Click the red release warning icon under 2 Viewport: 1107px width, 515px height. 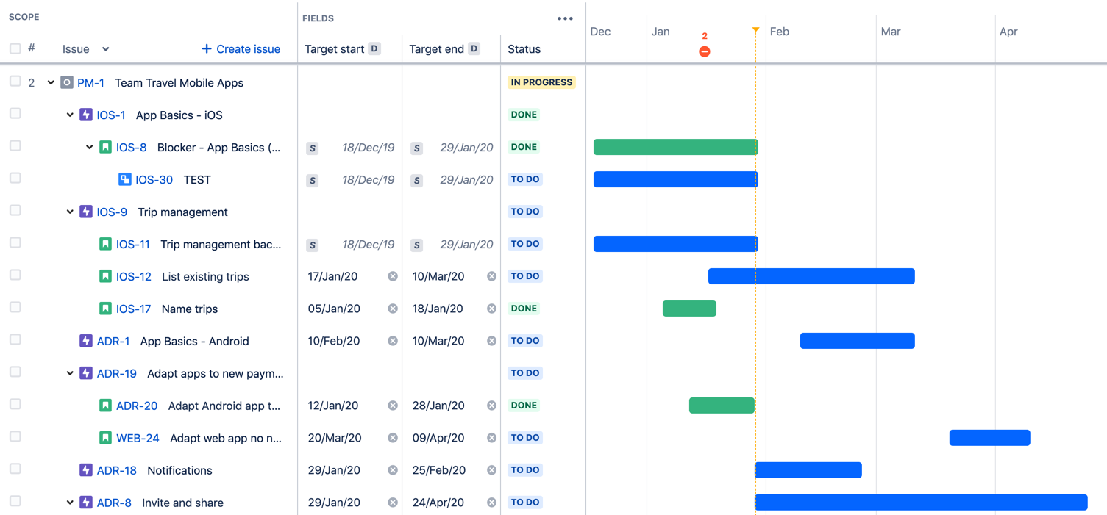tap(705, 51)
